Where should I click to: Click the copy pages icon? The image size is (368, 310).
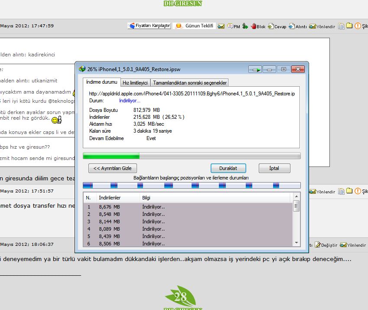(342, 26)
